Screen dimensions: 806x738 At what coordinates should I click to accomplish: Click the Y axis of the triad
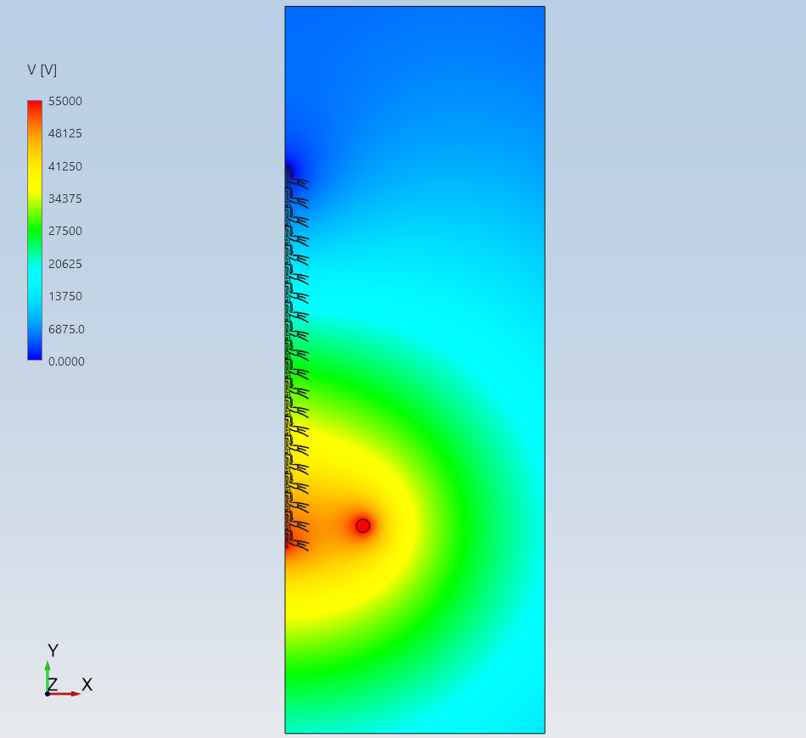(x=48, y=676)
